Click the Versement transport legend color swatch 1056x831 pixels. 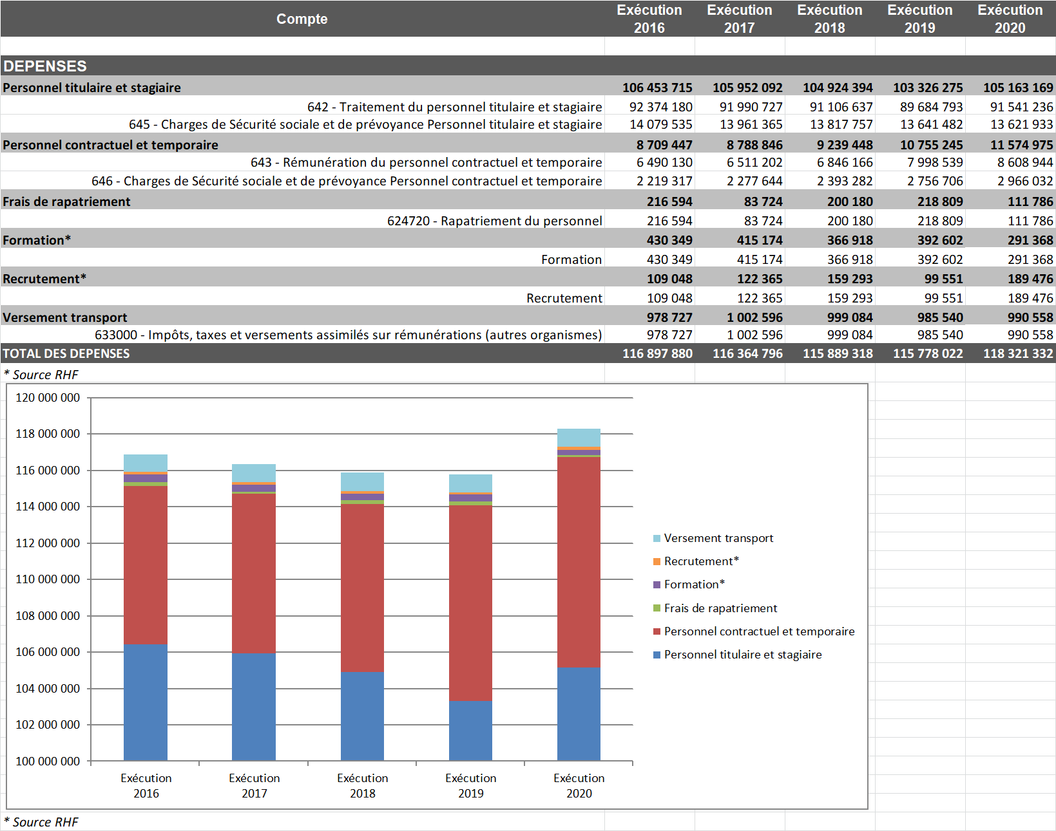tap(657, 538)
